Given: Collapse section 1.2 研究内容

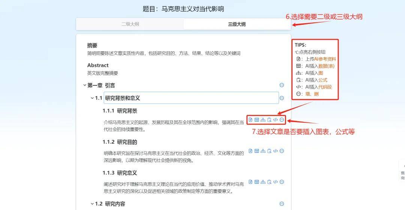Looking at the screenshot, I should 92,204.
